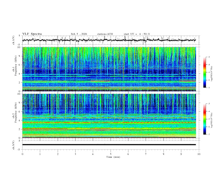Click the ch.1 spectrogram plot
The height and width of the screenshot is (173, 224).
109,69
